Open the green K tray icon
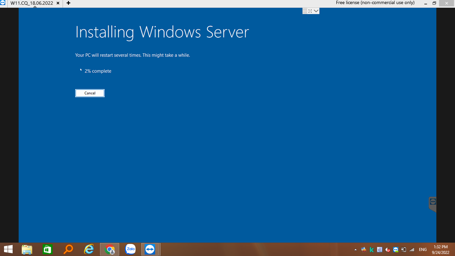 click(x=372, y=250)
